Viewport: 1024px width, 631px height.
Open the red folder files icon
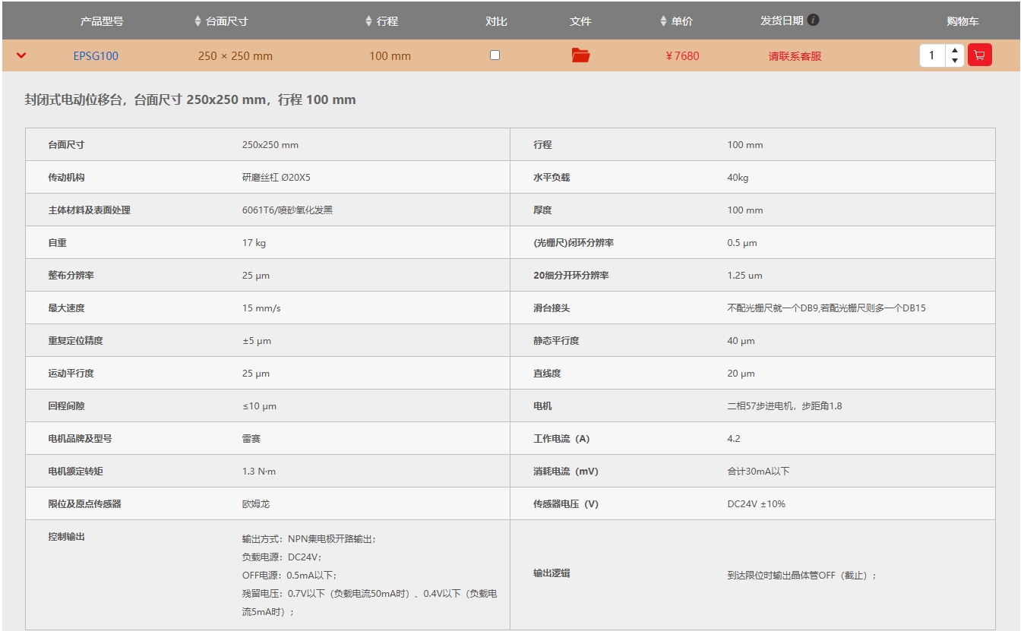tap(580, 55)
